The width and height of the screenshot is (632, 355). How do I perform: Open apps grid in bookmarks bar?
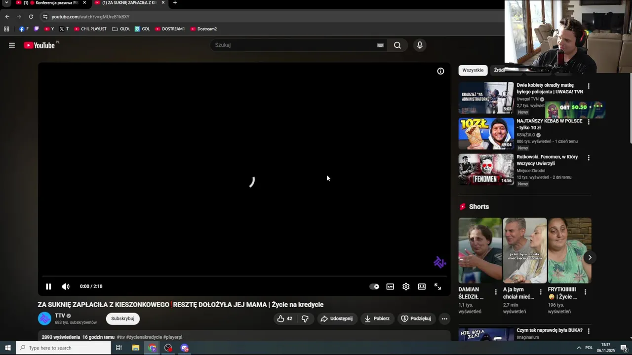coord(6,29)
